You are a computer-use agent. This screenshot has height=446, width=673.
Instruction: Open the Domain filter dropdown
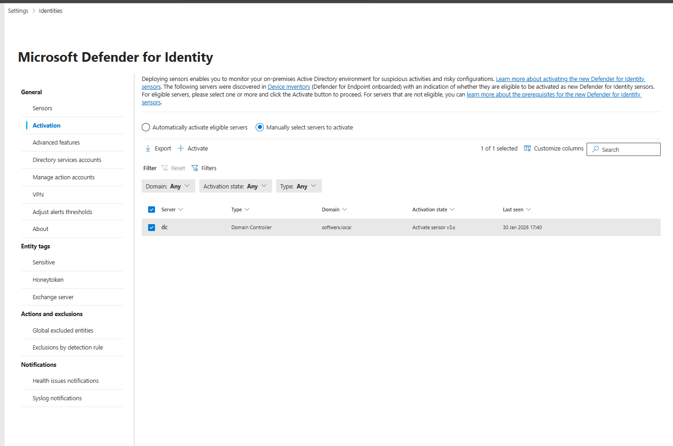168,186
